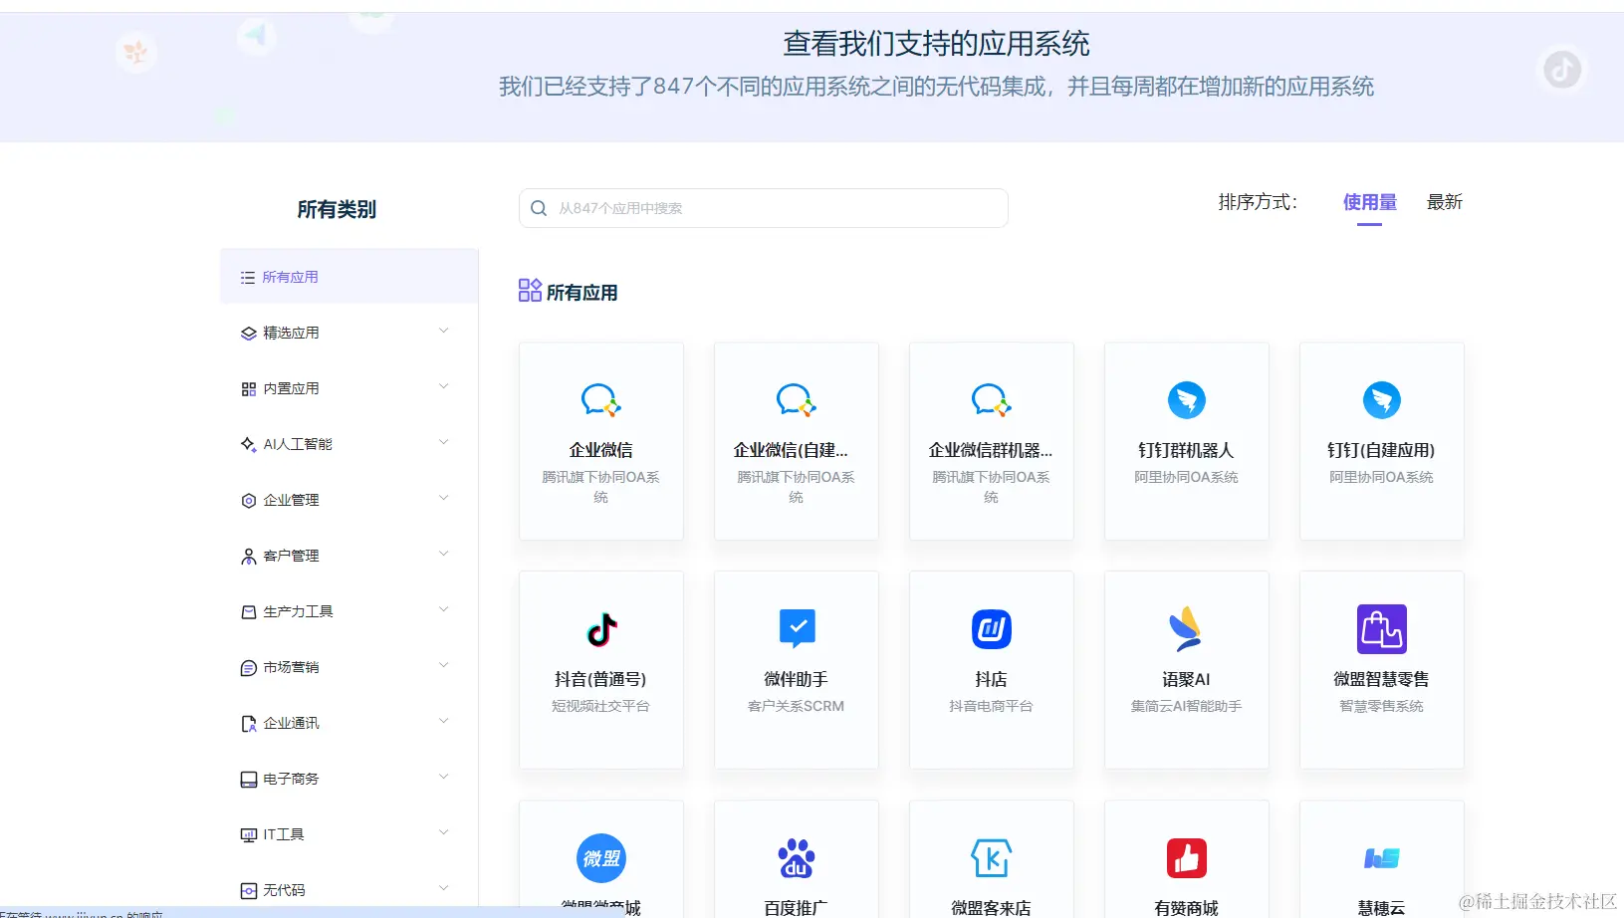Focus the 从847个应用中搜索 search field

[764, 208]
